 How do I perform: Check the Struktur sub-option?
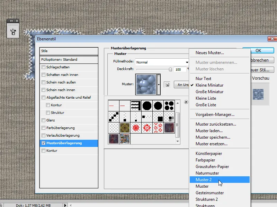48,112
